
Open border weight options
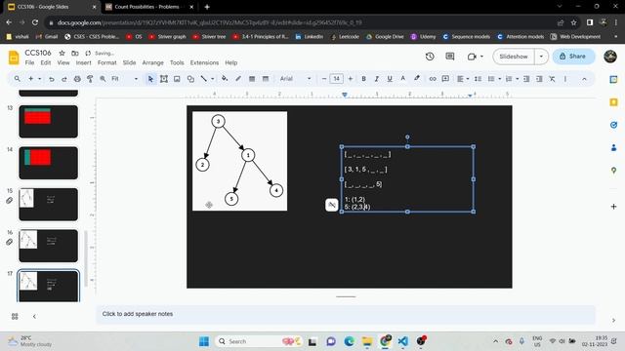point(252,79)
